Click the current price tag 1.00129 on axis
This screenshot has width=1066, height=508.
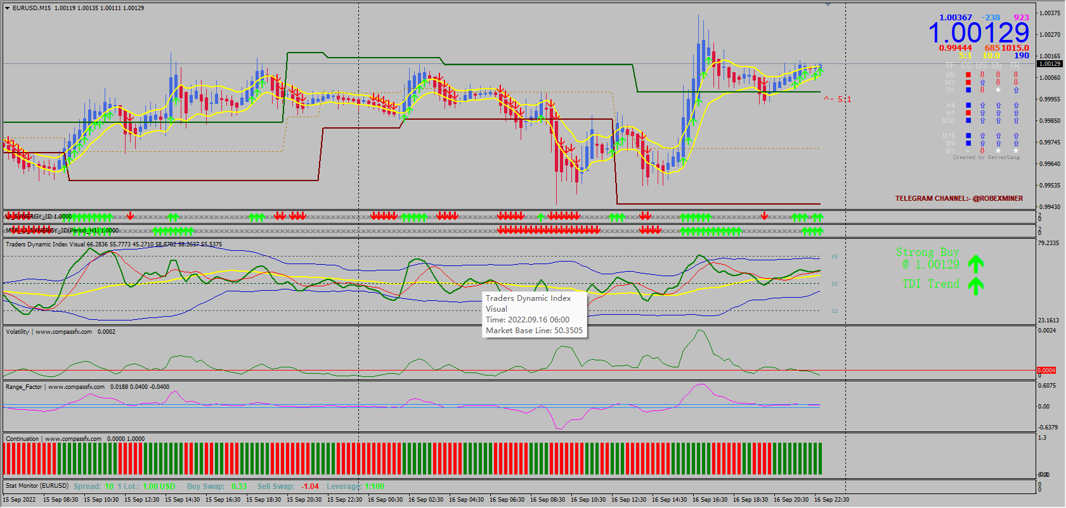[x=1049, y=64]
